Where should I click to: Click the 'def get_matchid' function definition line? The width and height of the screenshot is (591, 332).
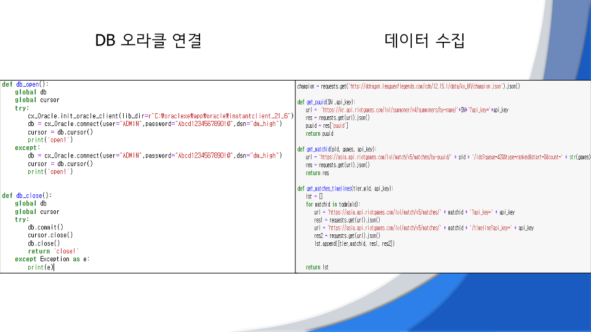coord(337,149)
